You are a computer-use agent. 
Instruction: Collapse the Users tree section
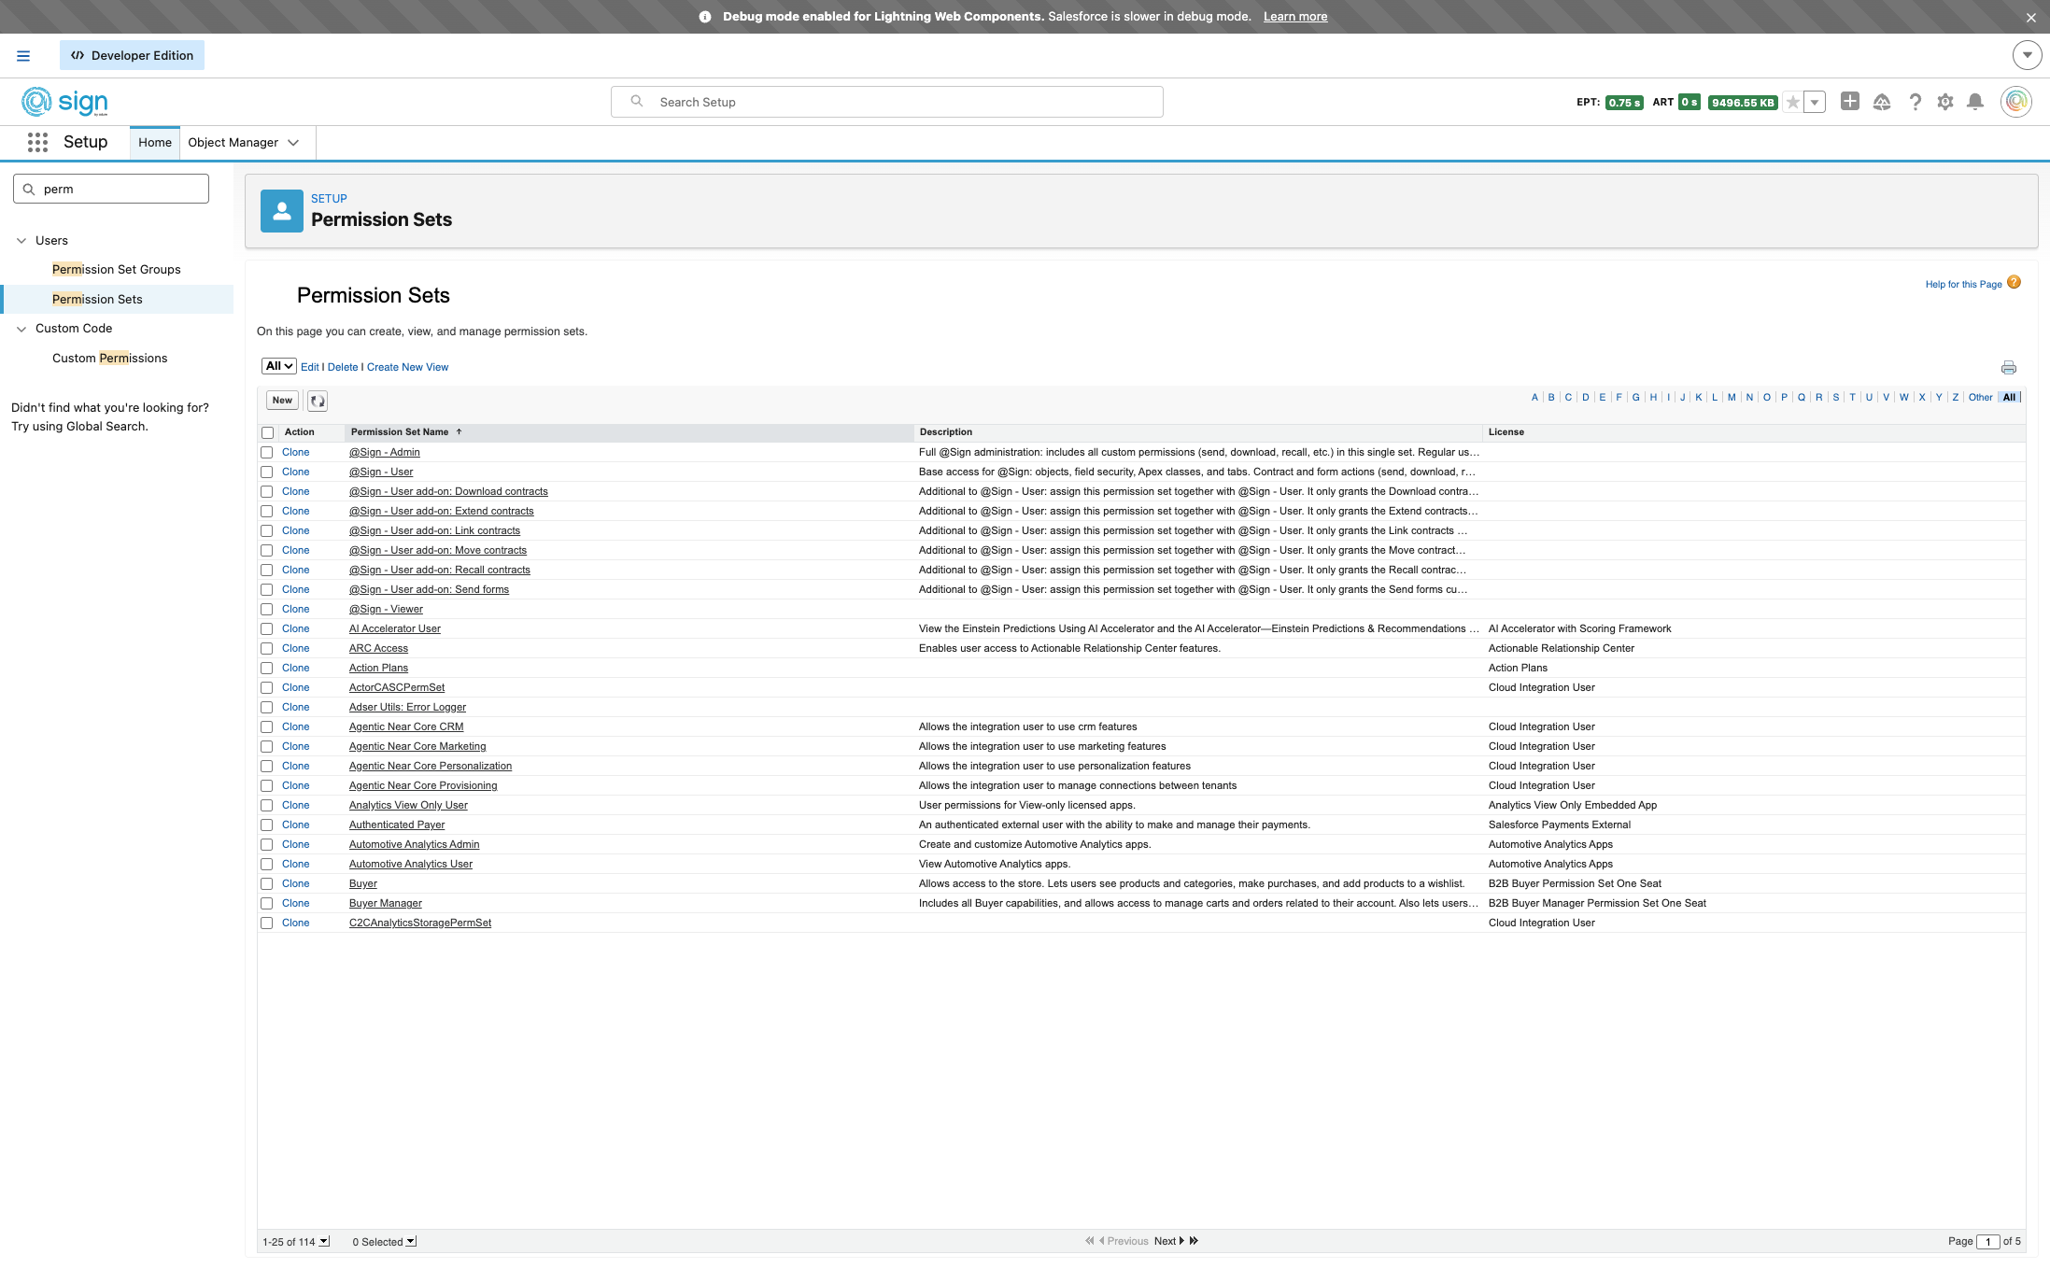pyautogui.click(x=21, y=241)
